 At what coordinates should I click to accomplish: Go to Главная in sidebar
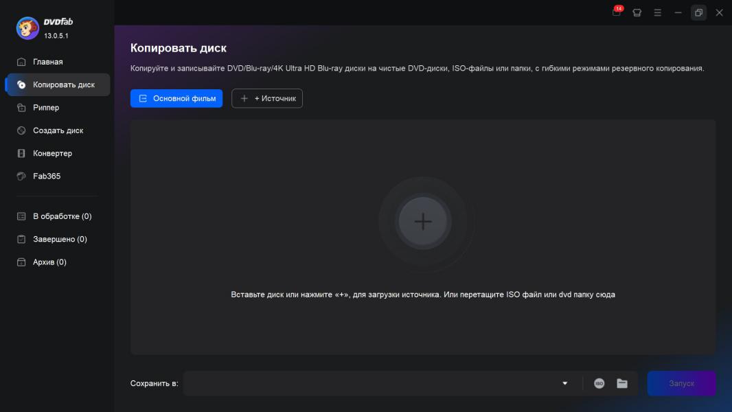(47, 62)
